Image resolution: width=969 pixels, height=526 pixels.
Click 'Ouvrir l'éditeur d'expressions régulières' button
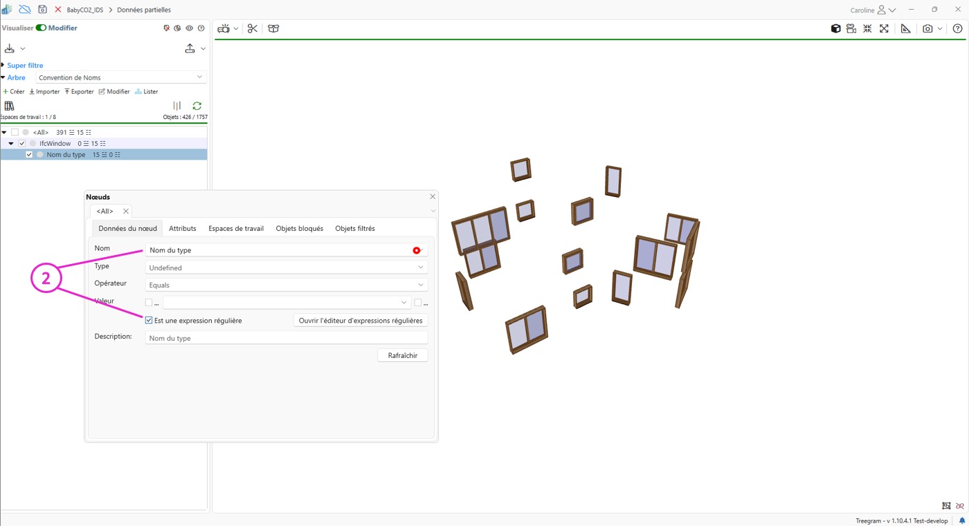(360, 321)
